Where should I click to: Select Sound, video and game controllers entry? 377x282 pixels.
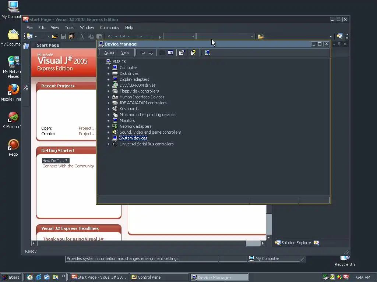[150, 132]
